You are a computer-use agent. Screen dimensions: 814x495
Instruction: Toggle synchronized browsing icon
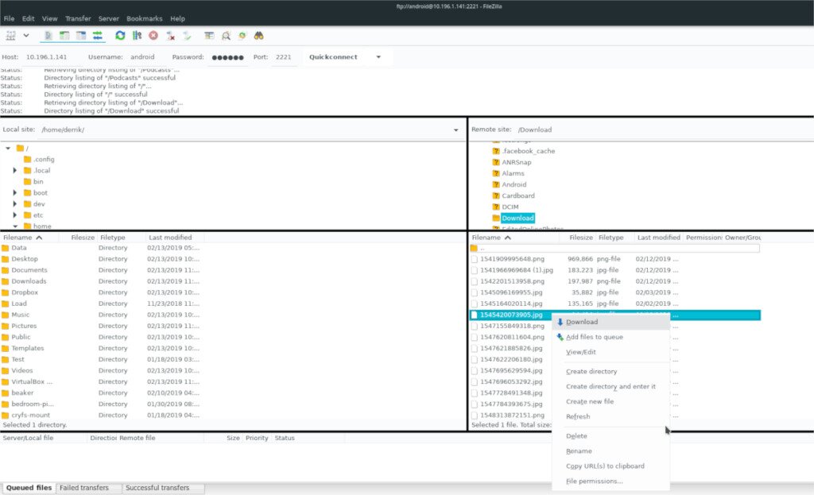coord(242,36)
